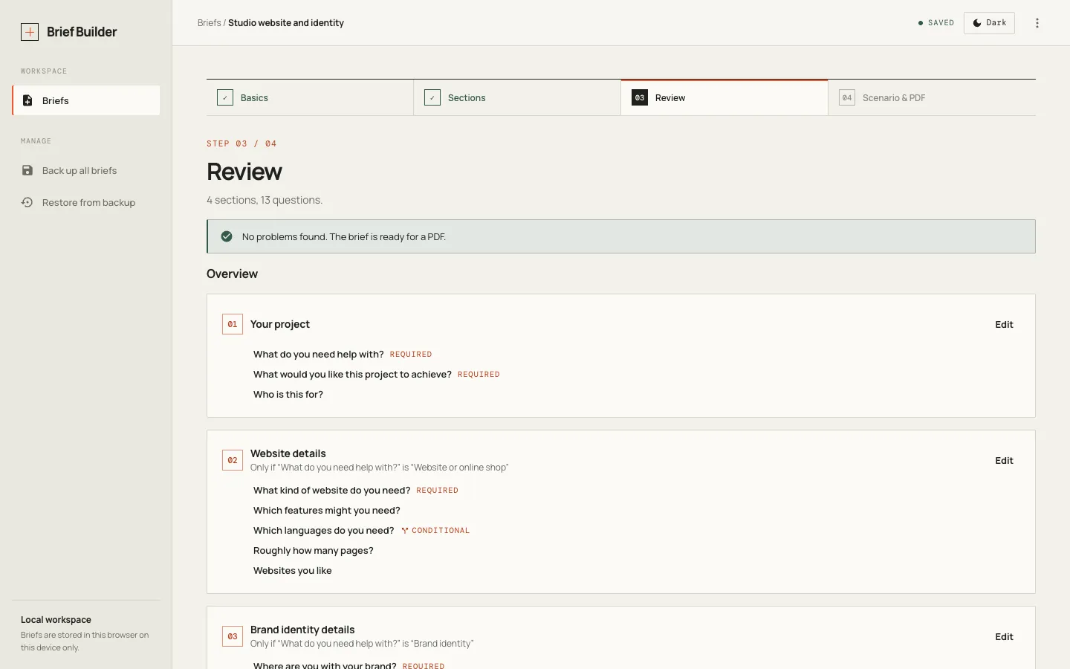The width and height of the screenshot is (1070, 669).
Task: Go to the Basics step tab
Action: click(310, 97)
